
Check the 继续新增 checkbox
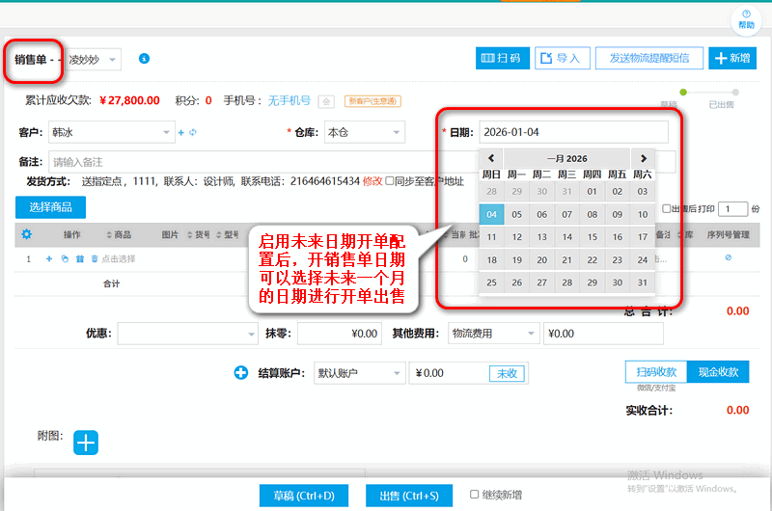point(474,495)
